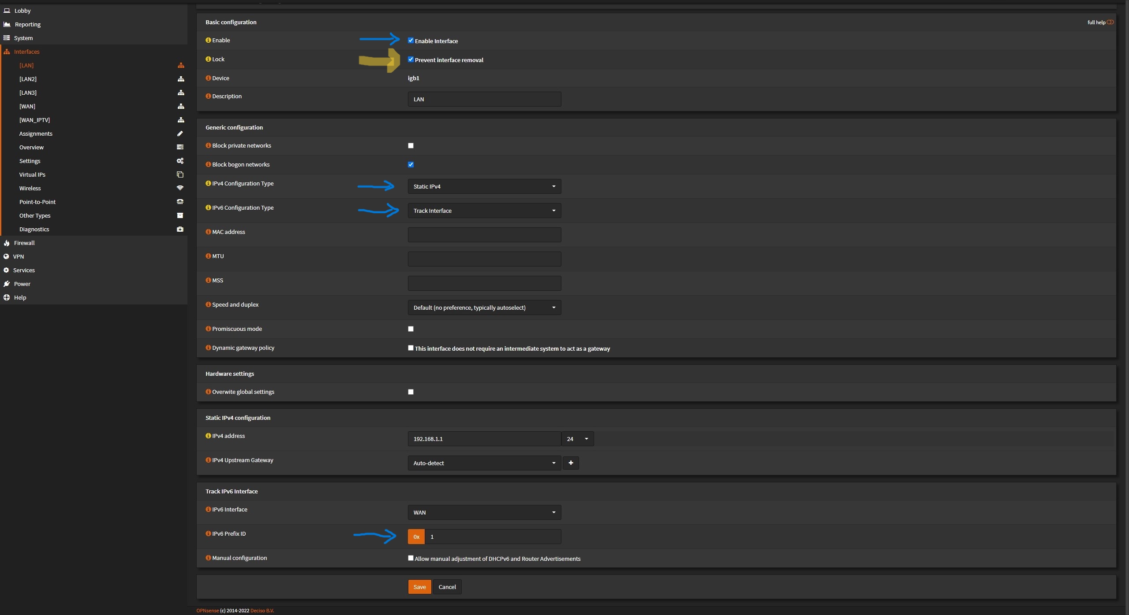Expand the IPv4 subnet mask dropdown
The image size is (1129, 615).
pos(577,439)
